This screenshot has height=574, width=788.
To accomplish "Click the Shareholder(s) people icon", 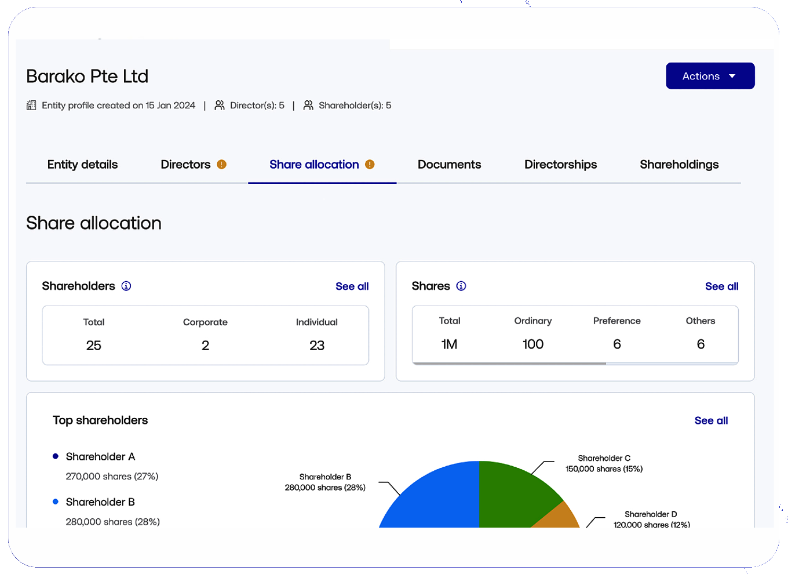I will click(x=308, y=106).
